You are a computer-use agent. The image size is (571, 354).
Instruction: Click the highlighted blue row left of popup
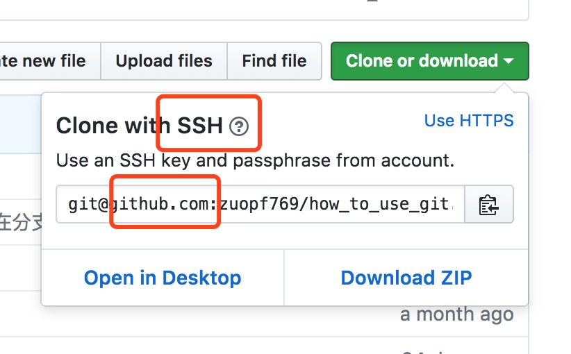tap(21, 124)
